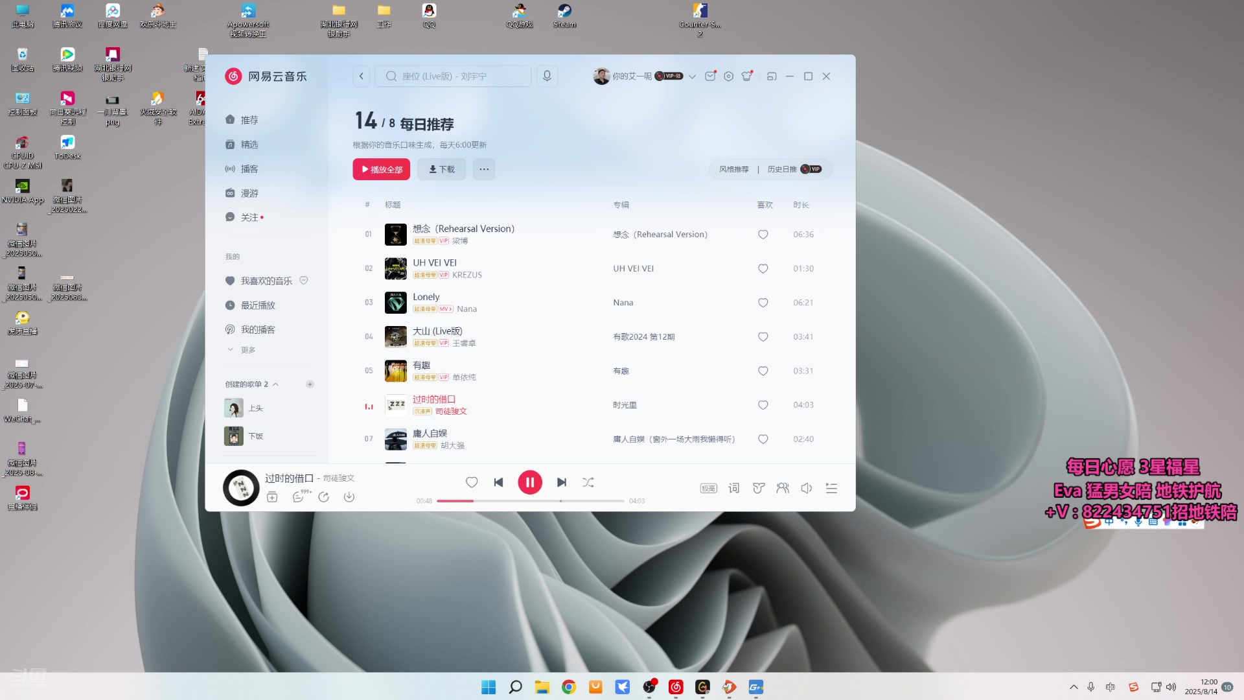Like the current song in player bar
Image resolution: width=1244 pixels, height=700 pixels.
coord(472,482)
